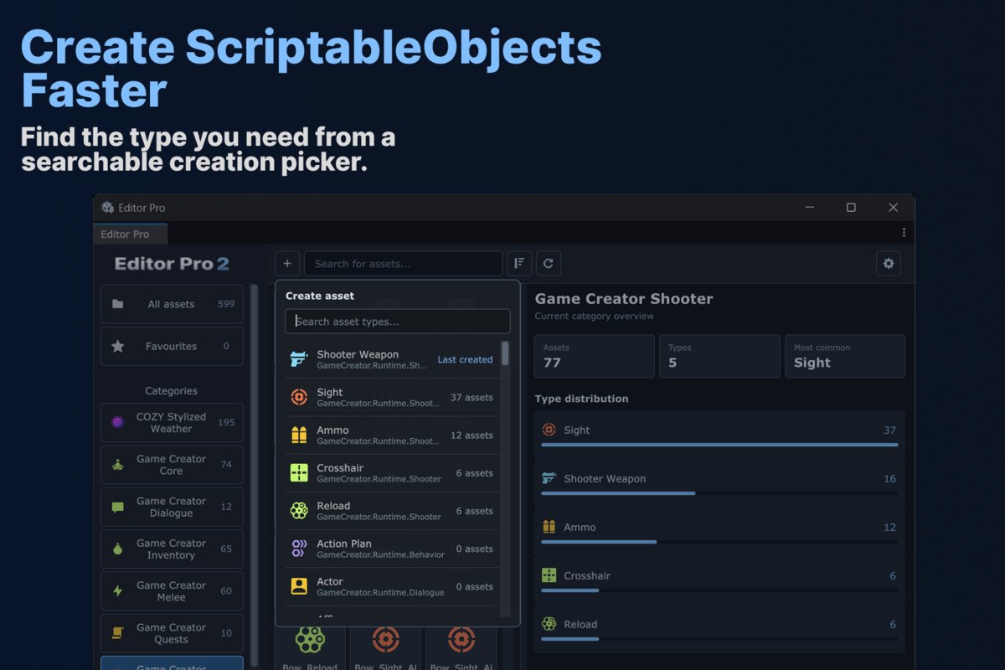The height and width of the screenshot is (670, 1005).
Task: Click the Editor Pro 2 logo
Action: pos(172,264)
